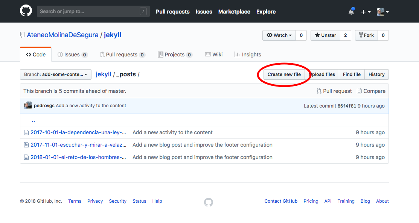Screen dimensions: 419x223
Task: Open Pricing footer link
Action: coord(311,201)
